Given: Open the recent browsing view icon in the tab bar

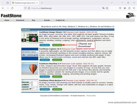Looking at the screenshot, I should click(x=8, y=3).
